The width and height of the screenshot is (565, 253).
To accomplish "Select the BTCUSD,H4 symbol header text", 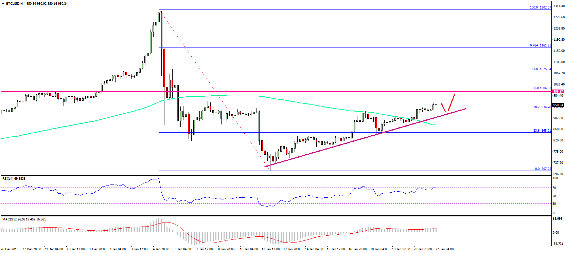I will 15,4.
